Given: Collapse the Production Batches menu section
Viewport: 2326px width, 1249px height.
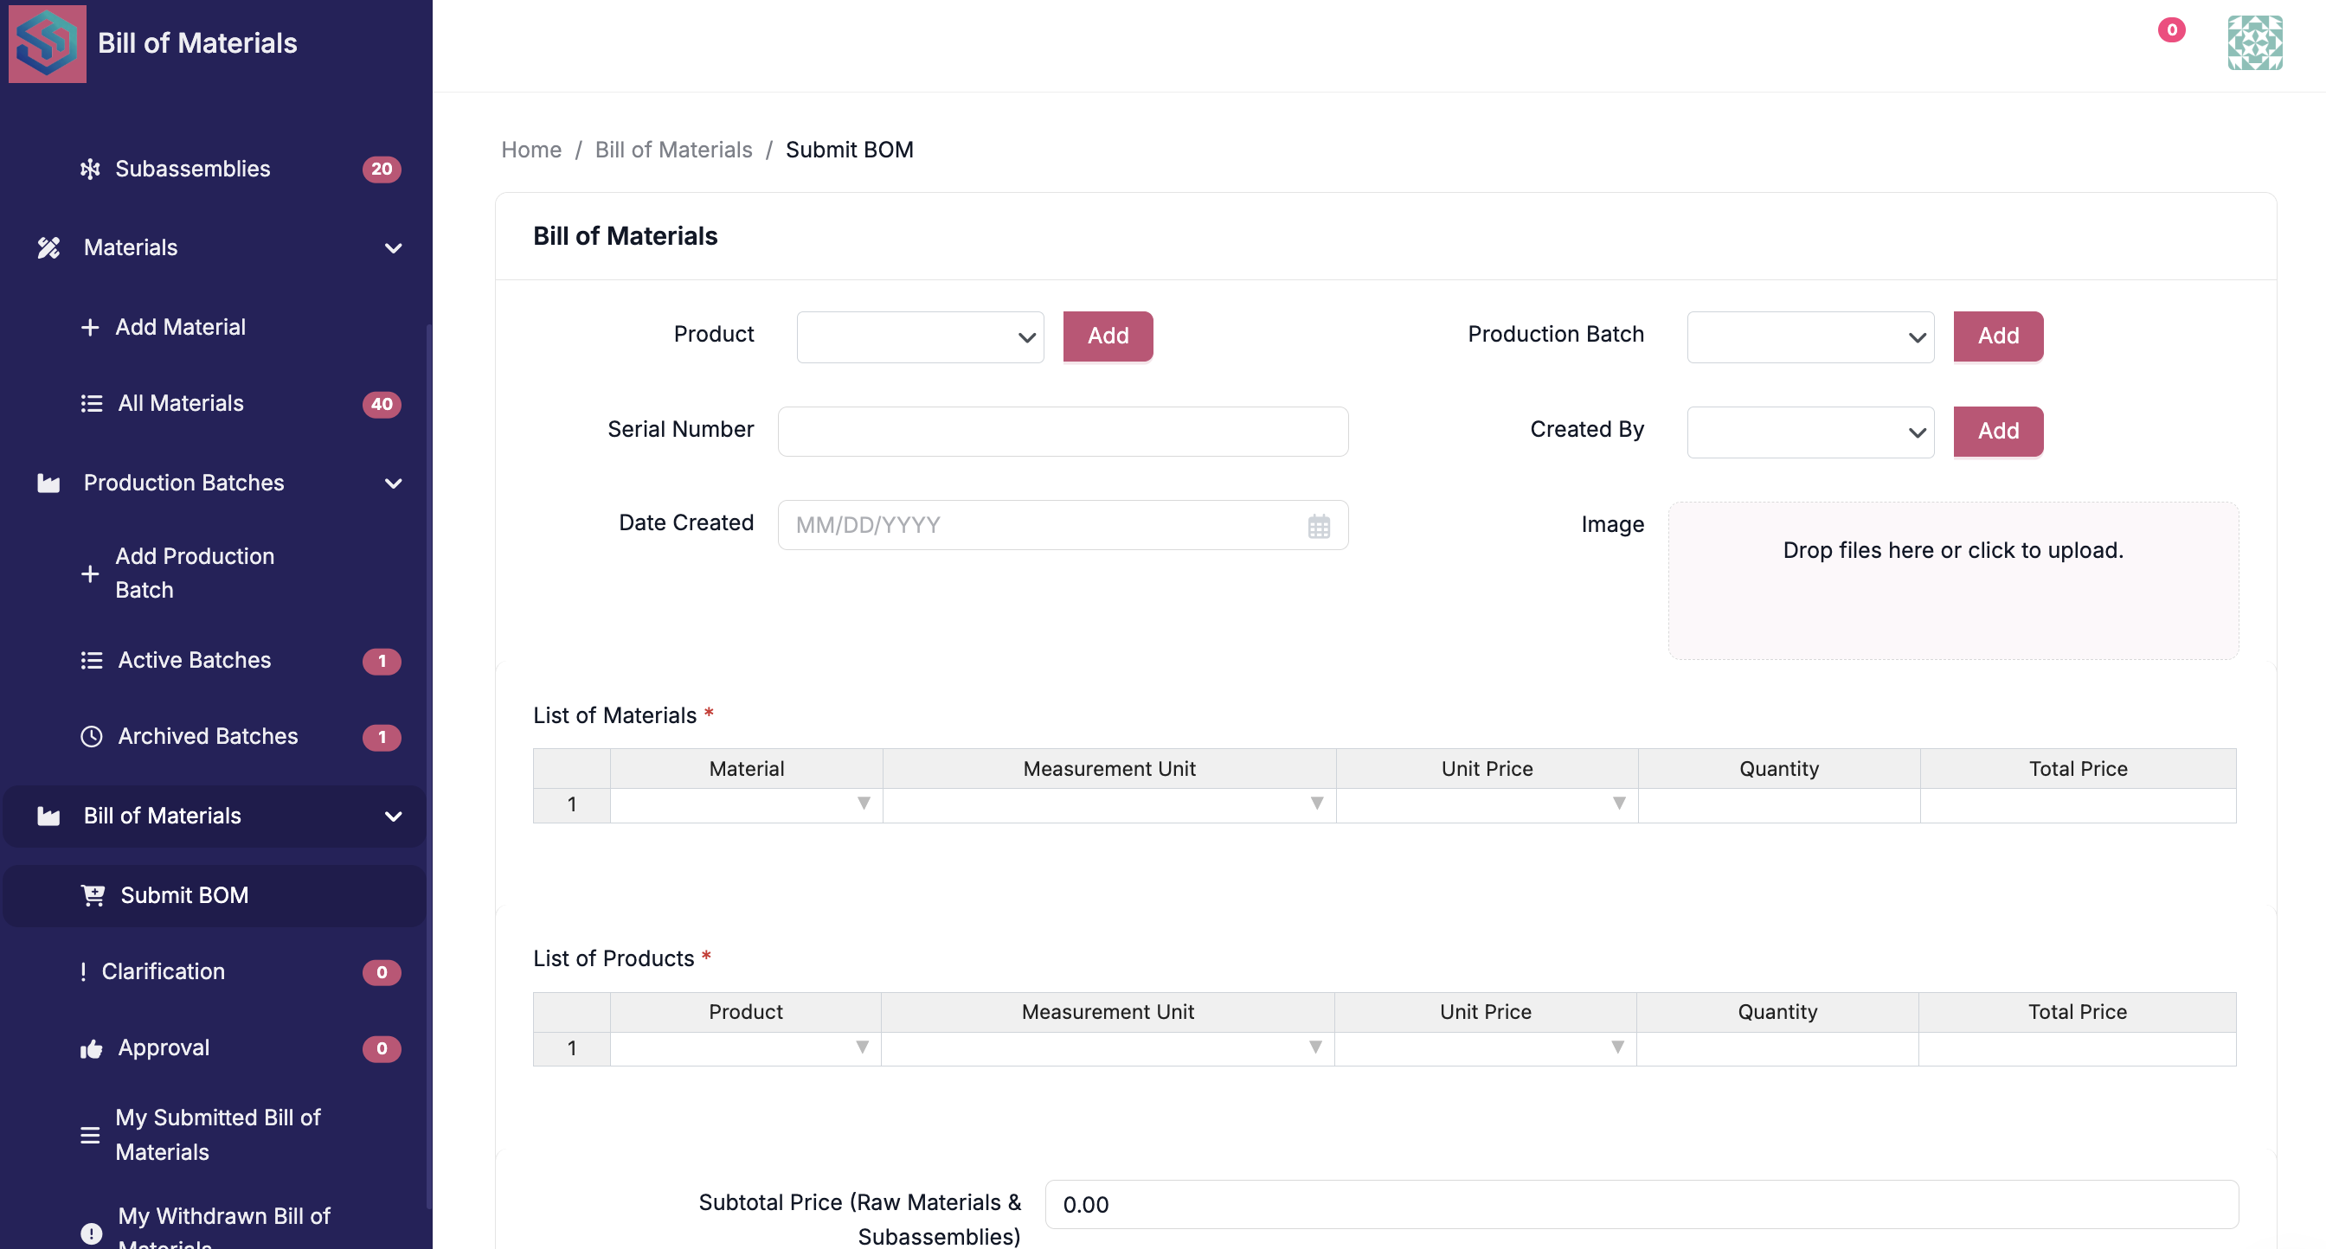Looking at the screenshot, I should (x=393, y=484).
